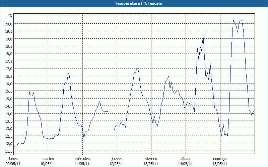Select the 15/05/11 date label
The height and width of the screenshot is (167, 268).
click(x=220, y=164)
